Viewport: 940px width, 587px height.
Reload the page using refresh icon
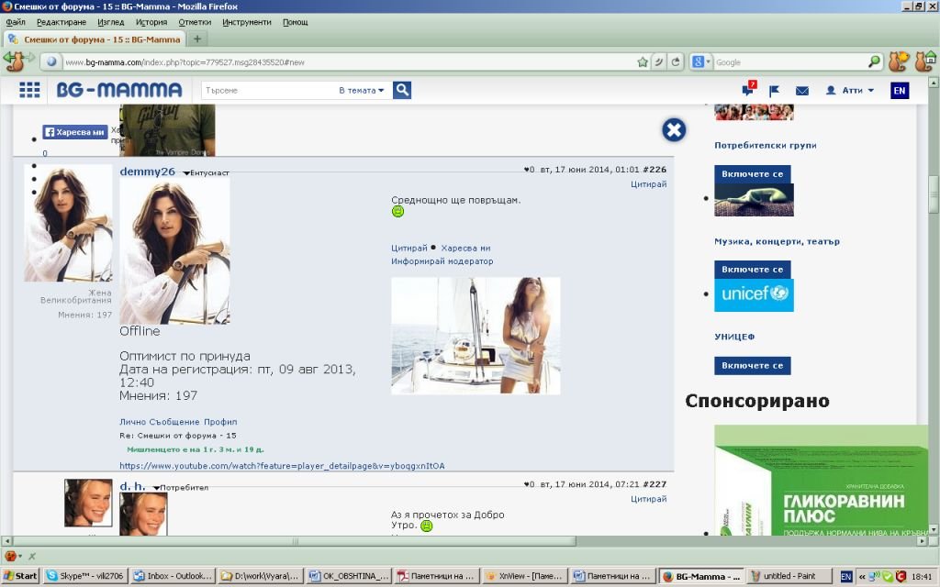click(x=677, y=62)
